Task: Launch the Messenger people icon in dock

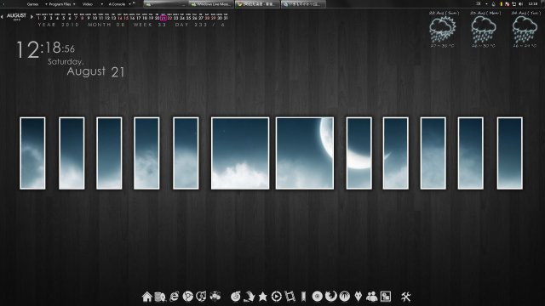Action: tap(372, 297)
